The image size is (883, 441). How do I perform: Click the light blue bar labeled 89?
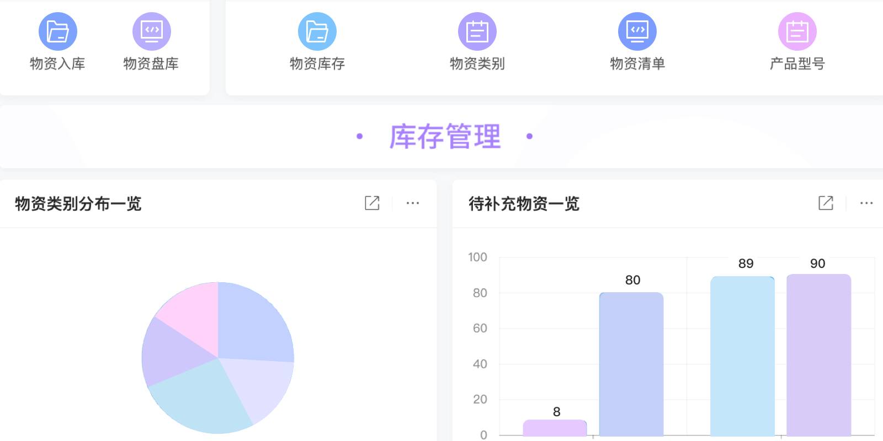click(742, 356)
